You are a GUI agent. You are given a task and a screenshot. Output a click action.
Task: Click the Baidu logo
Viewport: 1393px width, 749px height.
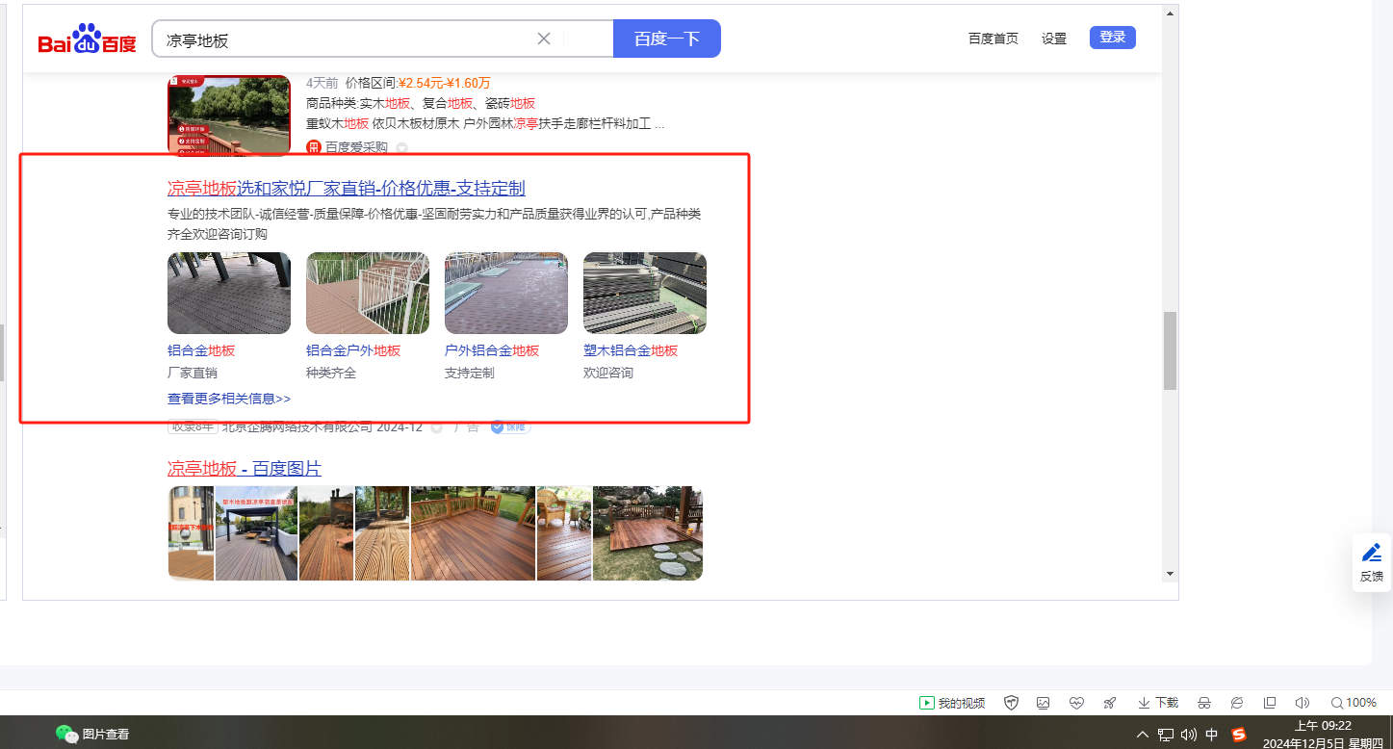(88, 39)
